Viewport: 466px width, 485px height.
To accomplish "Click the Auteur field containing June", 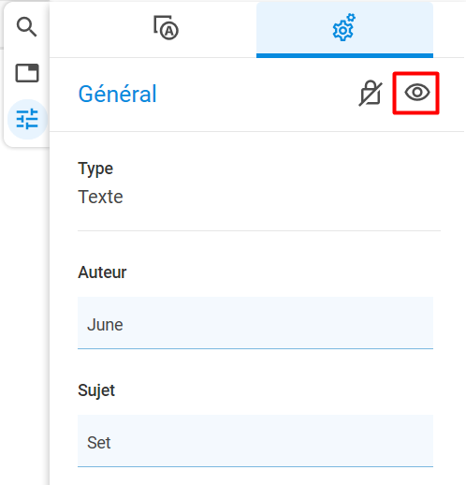I will [255, 323].
